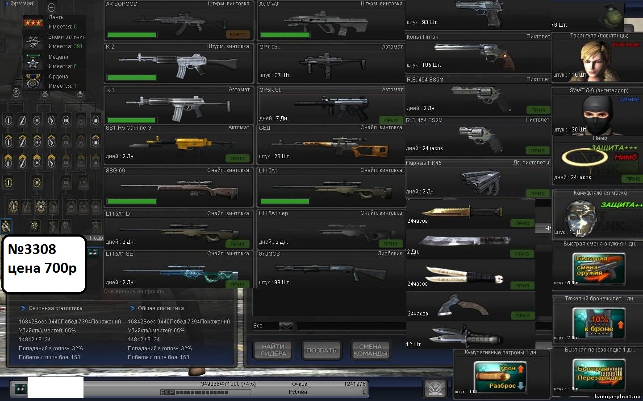Select the Ленты ribbons icon
This screenshot has width=643, height=401.
click(33, 22)
